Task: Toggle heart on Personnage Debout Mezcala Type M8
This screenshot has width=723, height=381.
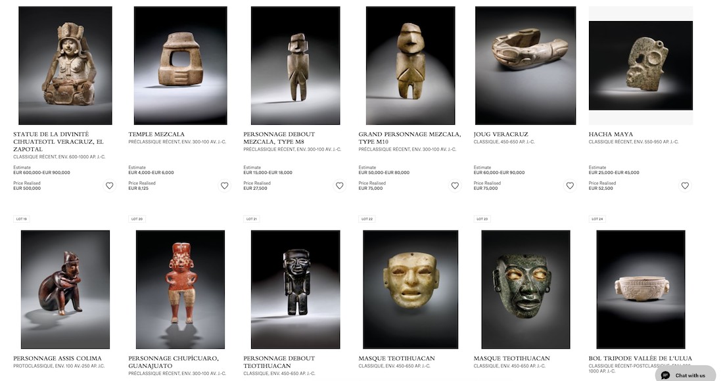Action: pos(339,186)
